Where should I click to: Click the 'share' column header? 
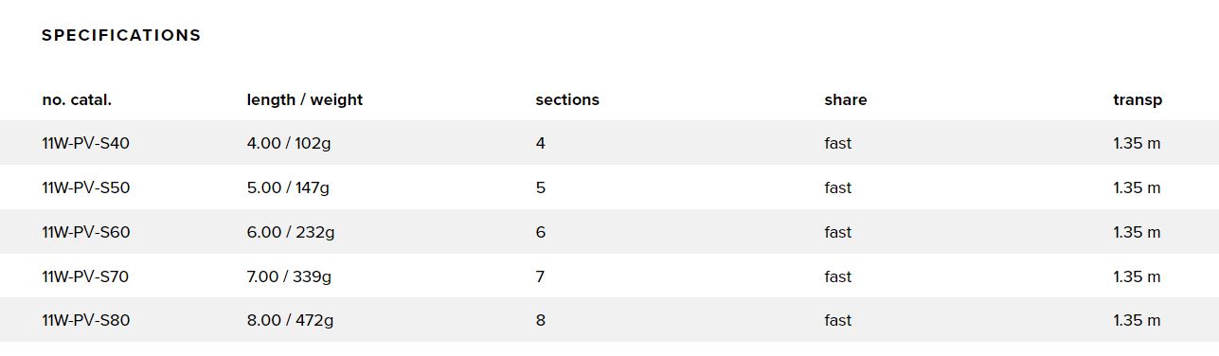[x=845, y=99]
